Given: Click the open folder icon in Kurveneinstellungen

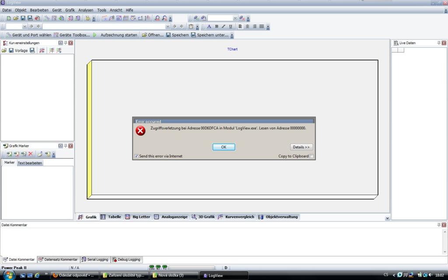Looking at the screenshot, I should click(x=4, y=51).
